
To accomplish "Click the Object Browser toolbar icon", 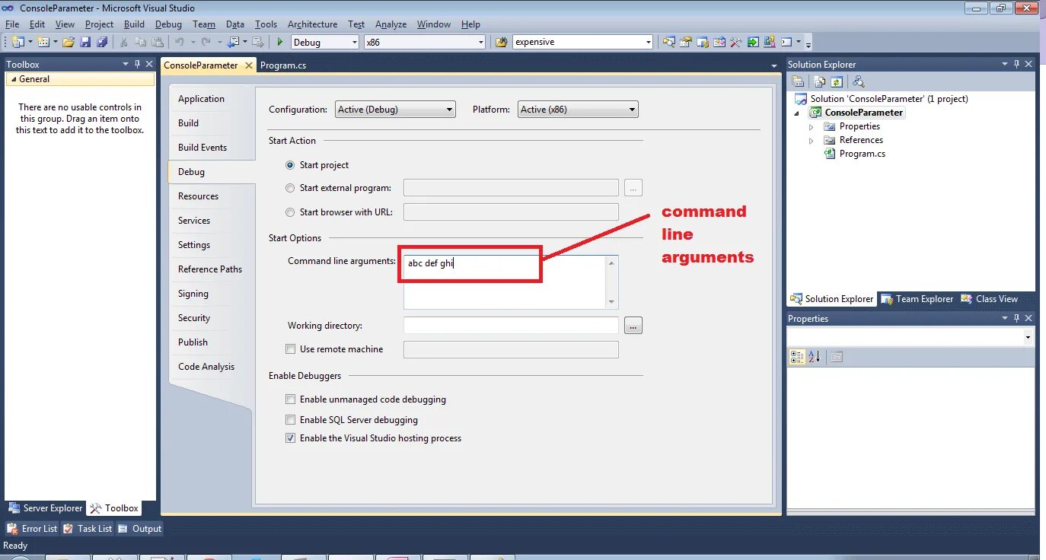I will 719,42.
